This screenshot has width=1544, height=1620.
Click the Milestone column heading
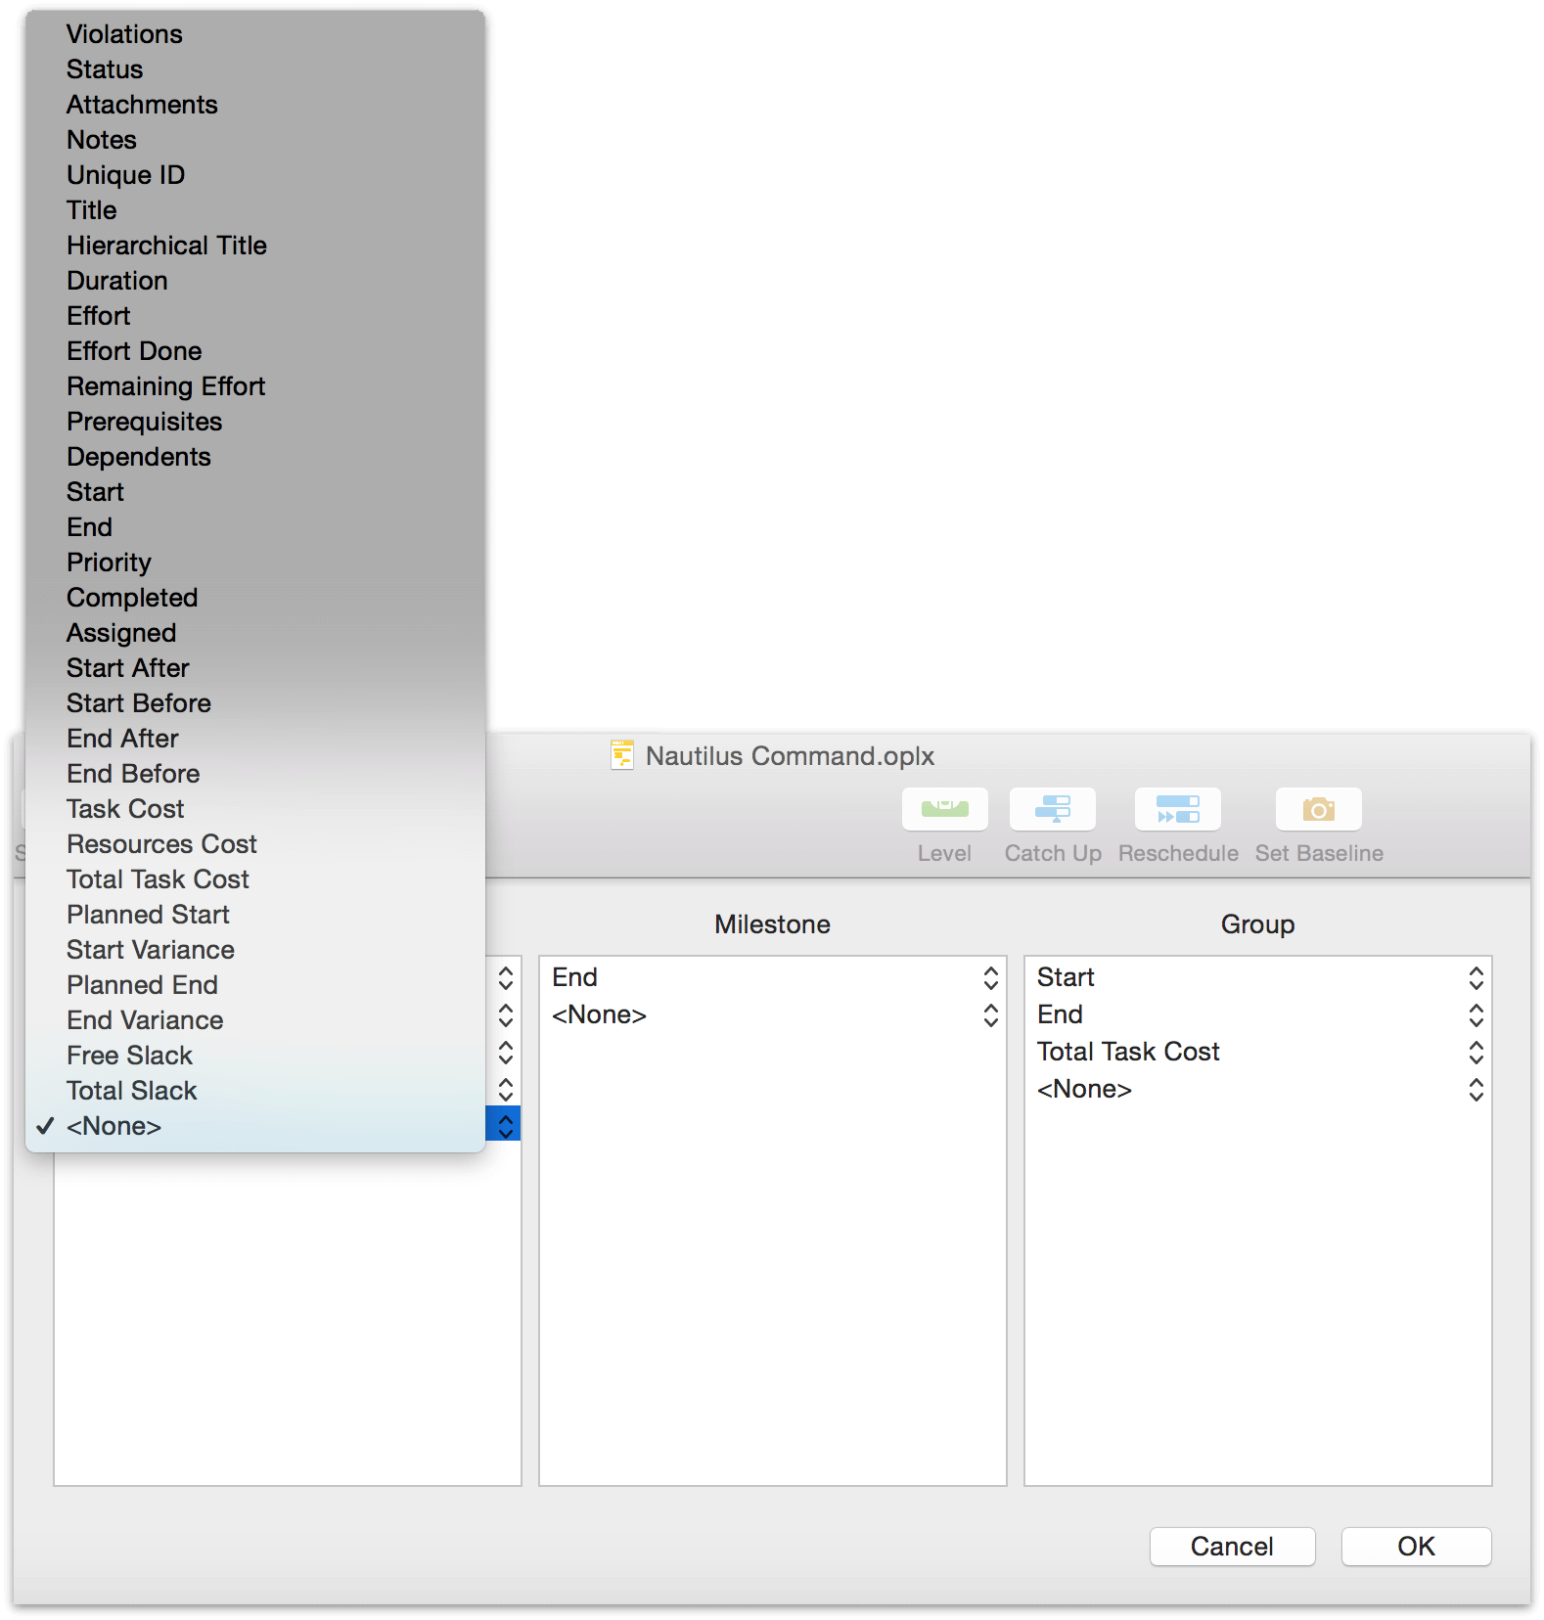[x=772, y=924]
